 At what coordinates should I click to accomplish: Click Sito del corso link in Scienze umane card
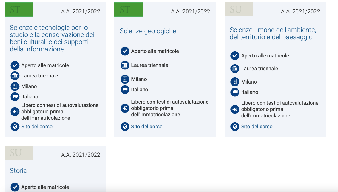[x=257, y=126]
